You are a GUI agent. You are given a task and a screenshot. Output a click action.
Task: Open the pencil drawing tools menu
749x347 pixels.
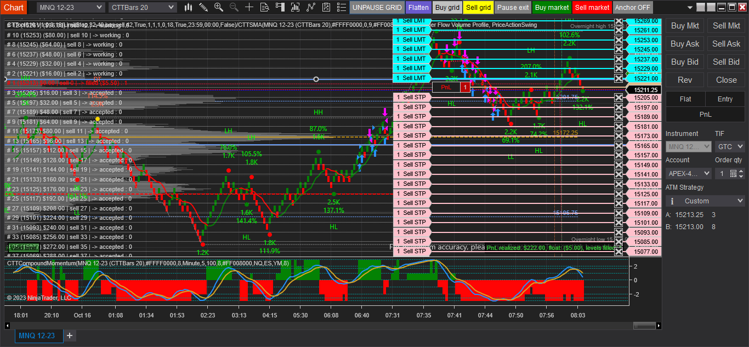click(x=203, y=7)
